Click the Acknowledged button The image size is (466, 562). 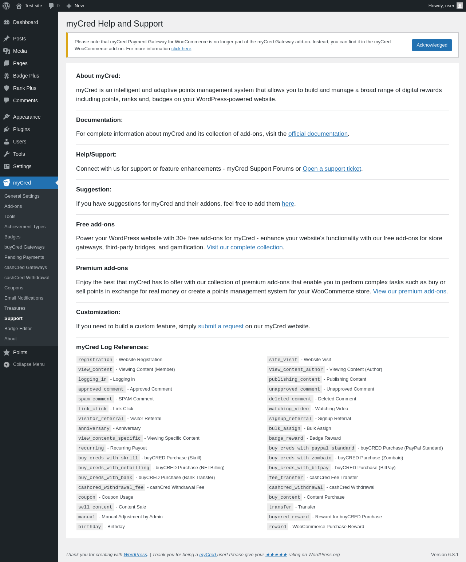[432, 45]
